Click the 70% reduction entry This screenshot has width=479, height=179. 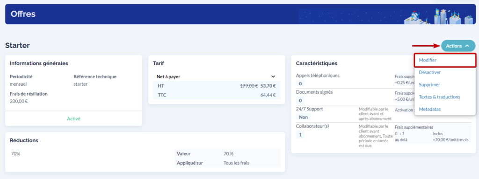coord(15,154)
